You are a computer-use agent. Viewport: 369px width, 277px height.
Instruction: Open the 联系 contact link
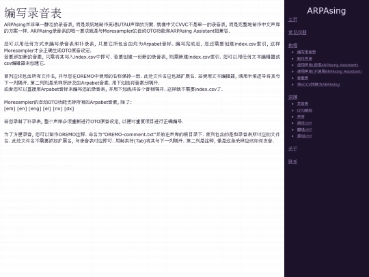click(x=292, y=162)
